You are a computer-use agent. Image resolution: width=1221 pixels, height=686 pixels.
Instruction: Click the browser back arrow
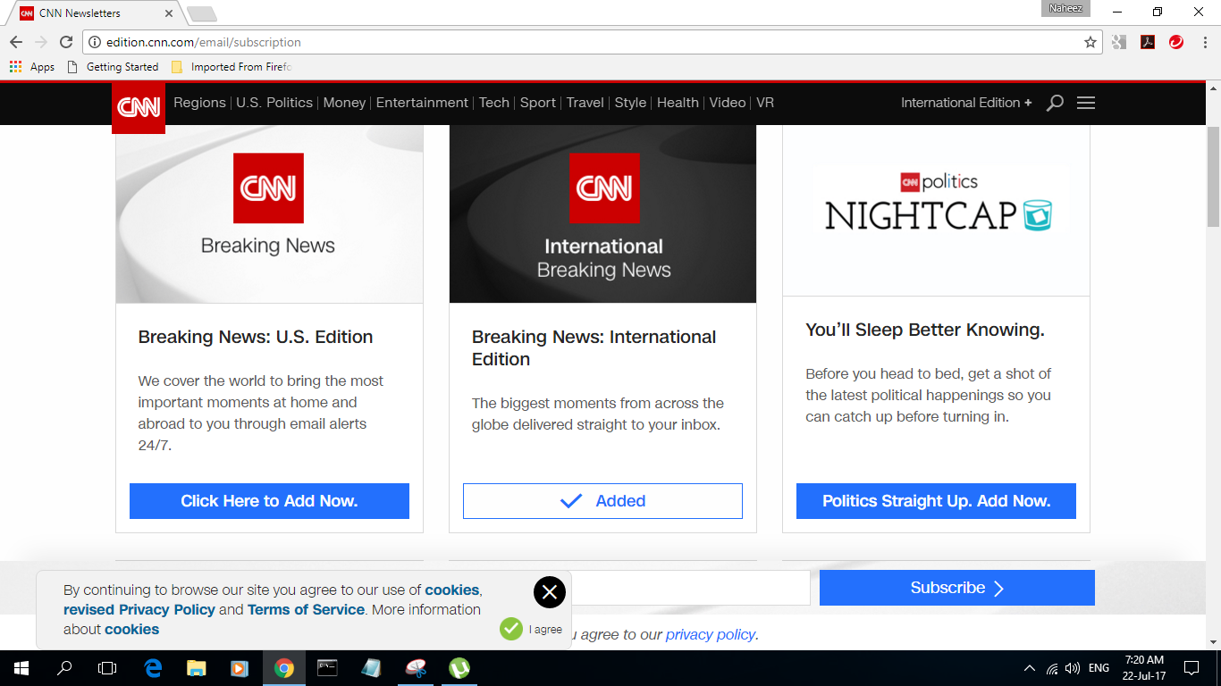pyautogui.click(x=16, y=42)
